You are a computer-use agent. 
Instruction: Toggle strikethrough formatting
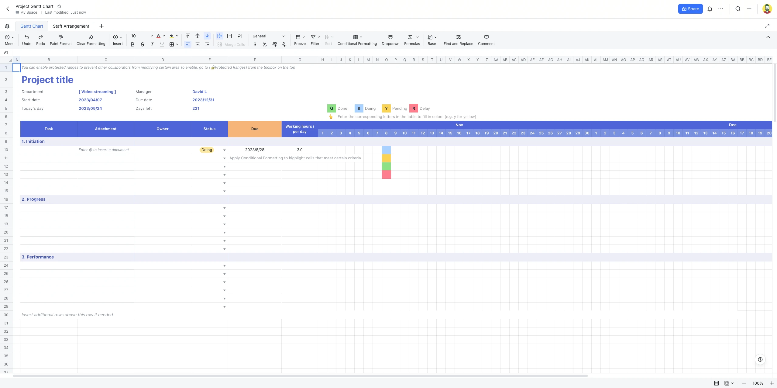(142, 44)
